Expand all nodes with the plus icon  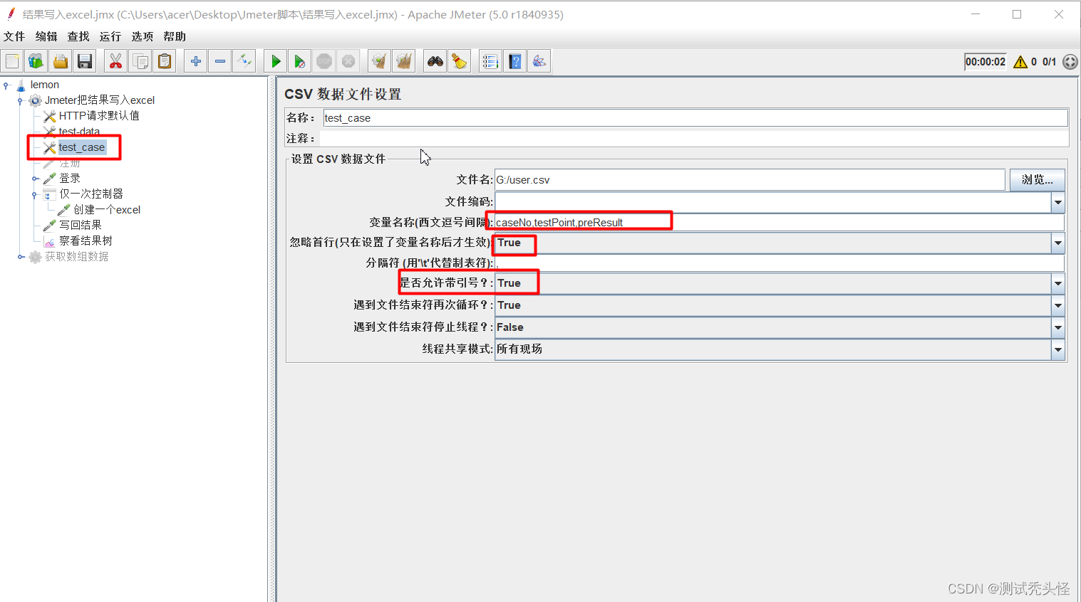[x=196, y=61]
